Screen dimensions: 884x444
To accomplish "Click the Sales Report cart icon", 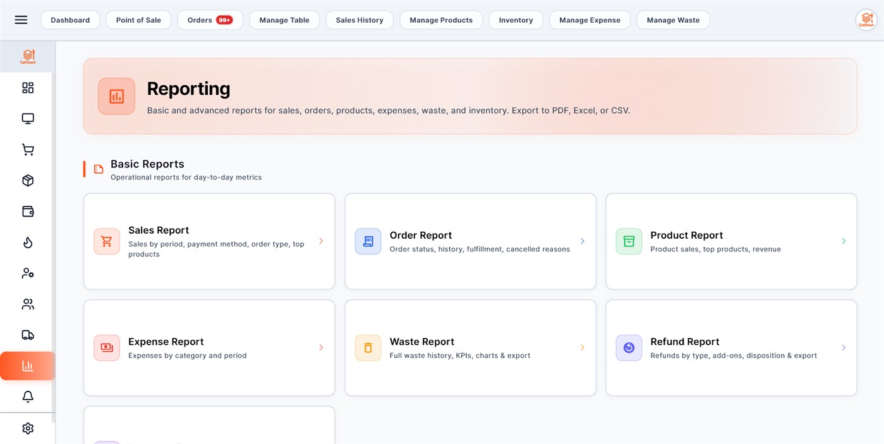I will pos(107,241).
